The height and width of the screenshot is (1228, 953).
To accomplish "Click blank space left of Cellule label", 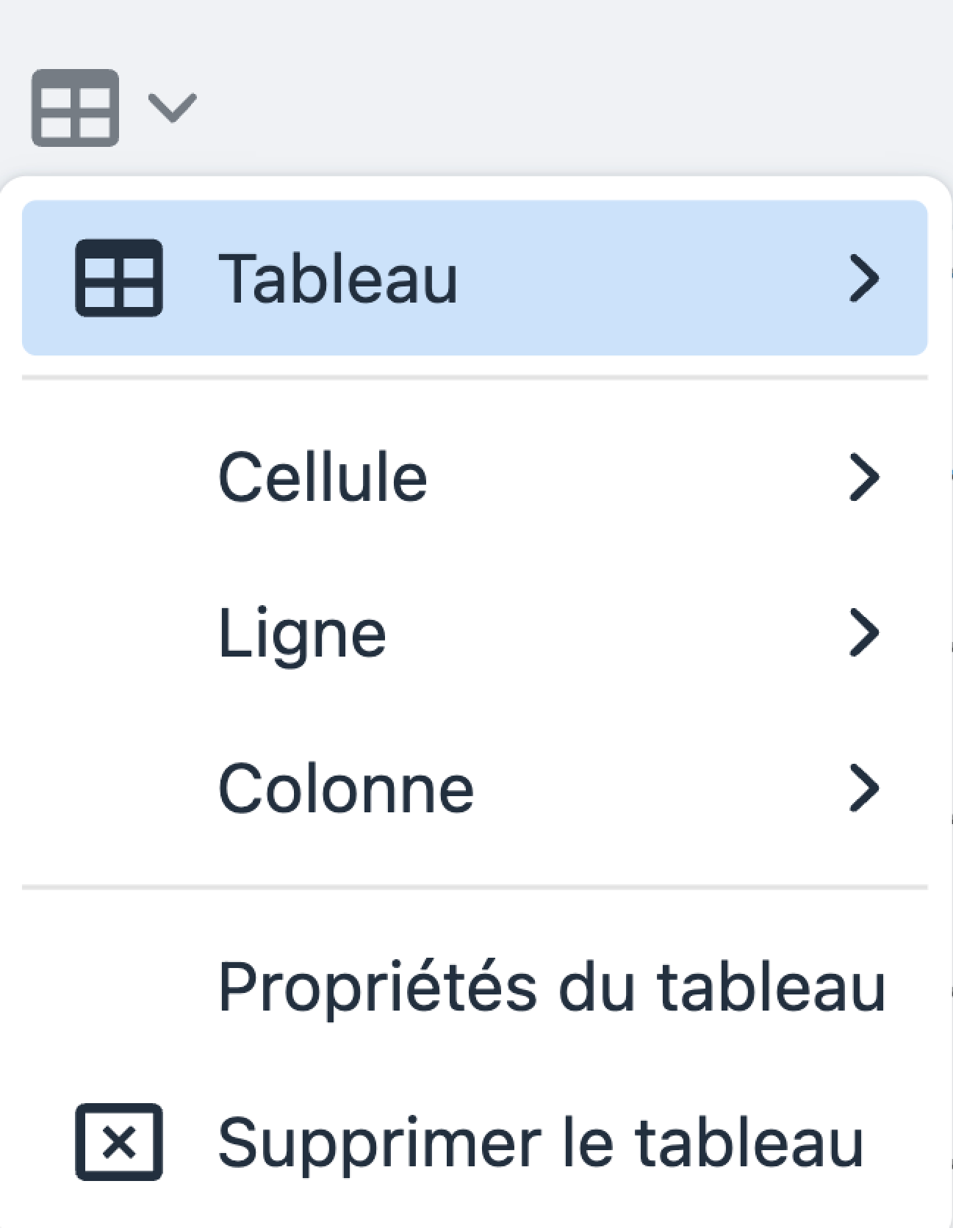I will [118, 477].
